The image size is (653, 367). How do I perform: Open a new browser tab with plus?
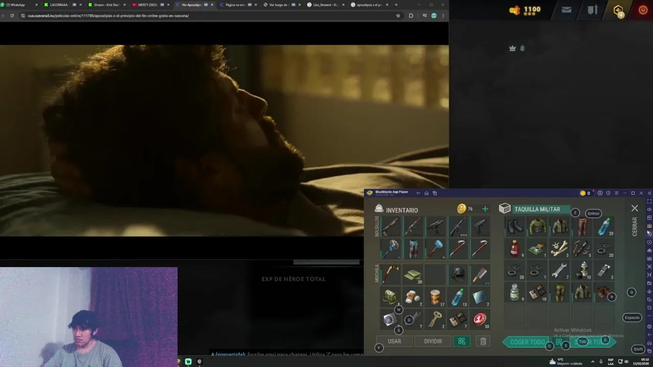click(396, 5)
